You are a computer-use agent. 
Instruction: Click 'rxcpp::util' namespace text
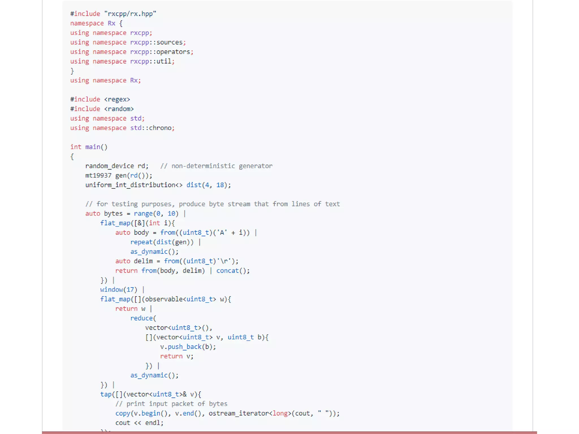tap(151, 61)
